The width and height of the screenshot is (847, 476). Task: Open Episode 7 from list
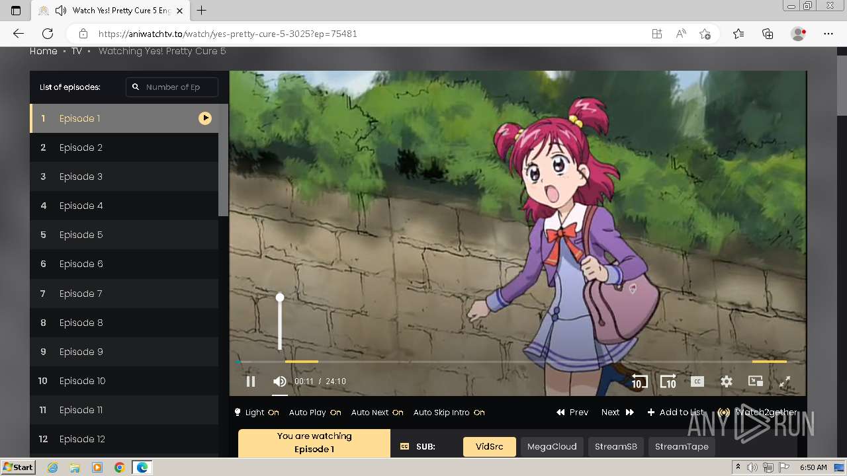click(x=124, y=294)
